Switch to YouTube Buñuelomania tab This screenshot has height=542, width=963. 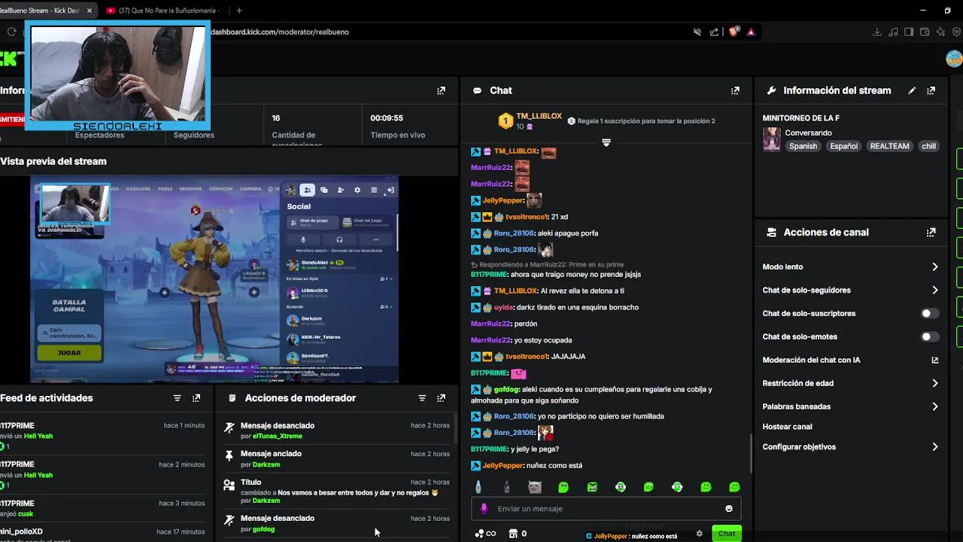163,11
